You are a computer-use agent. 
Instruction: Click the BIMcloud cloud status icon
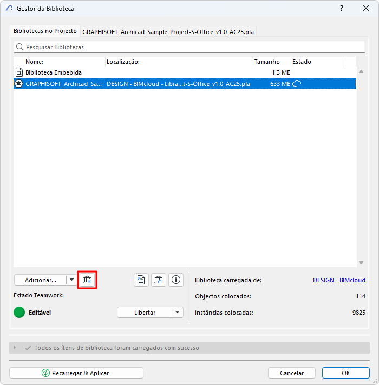tap(297, 84)
